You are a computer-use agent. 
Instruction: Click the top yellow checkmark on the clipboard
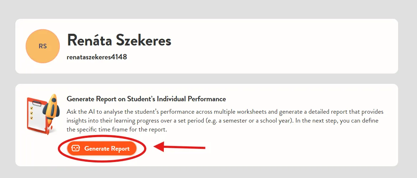pos(32,108)
